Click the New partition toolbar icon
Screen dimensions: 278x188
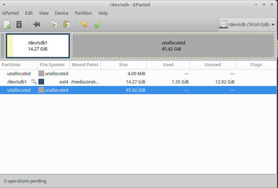tap(7, 24)
